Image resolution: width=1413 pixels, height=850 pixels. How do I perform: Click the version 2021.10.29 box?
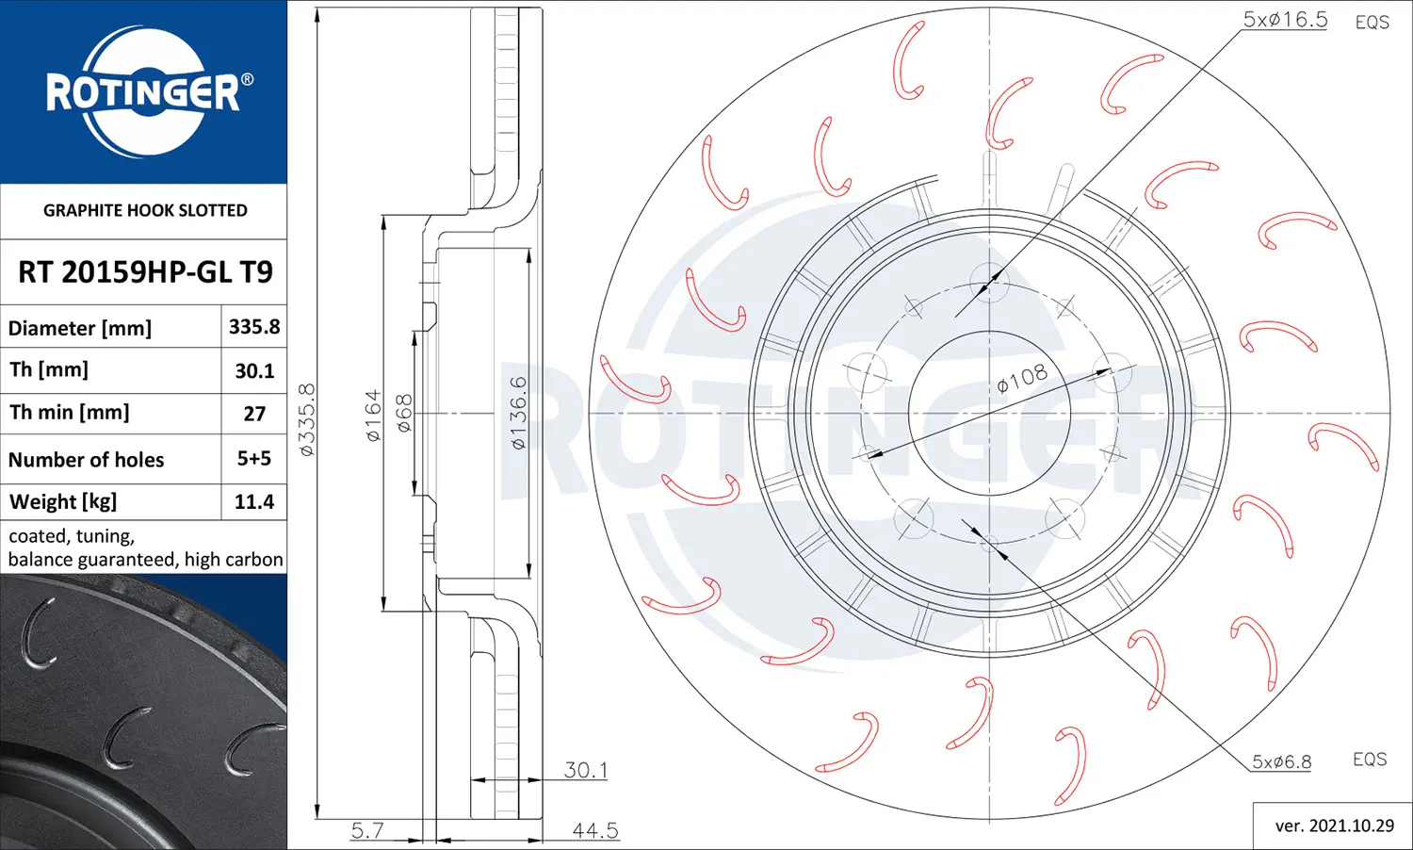[x=1333, y=825]
